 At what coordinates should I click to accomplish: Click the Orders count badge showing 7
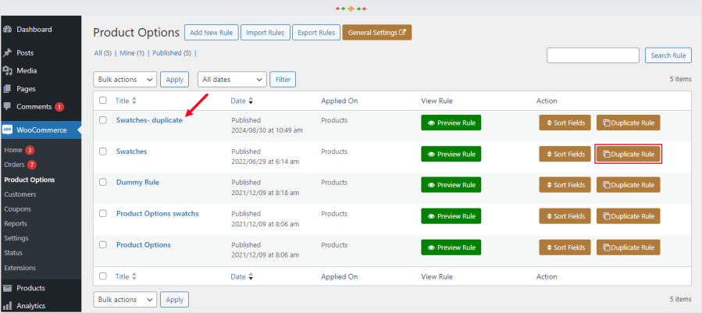click(31, 165)
